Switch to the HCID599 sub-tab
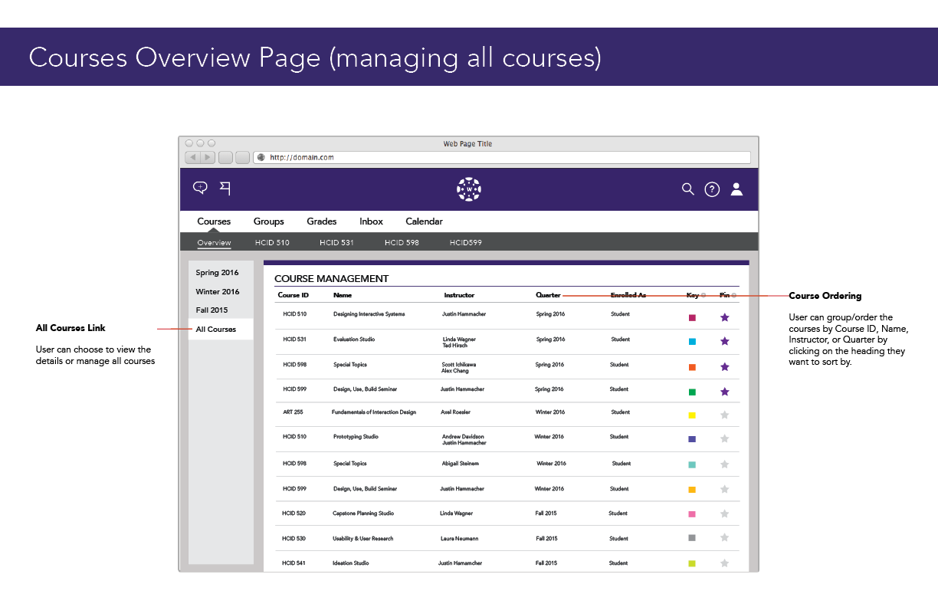938x607 pixels. [x=466, y=243]
